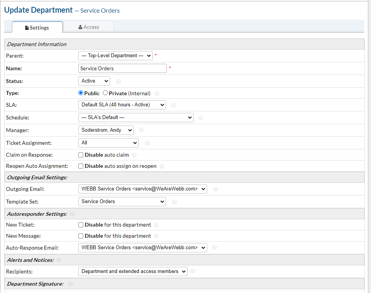The width and height of the screenshot is (371, 293).
Task: Click help icon next to Ticket Assignment
Action: 147,143
